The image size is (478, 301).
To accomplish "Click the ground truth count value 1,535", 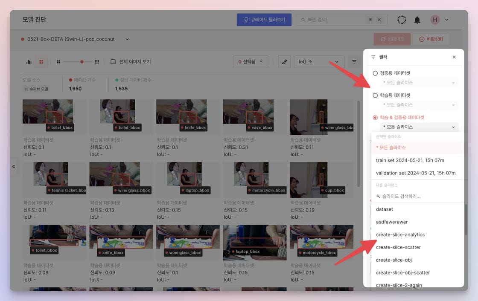I will 121,89.
